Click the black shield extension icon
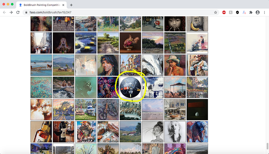This screenshot has height=154, width=269. (237, 12)
